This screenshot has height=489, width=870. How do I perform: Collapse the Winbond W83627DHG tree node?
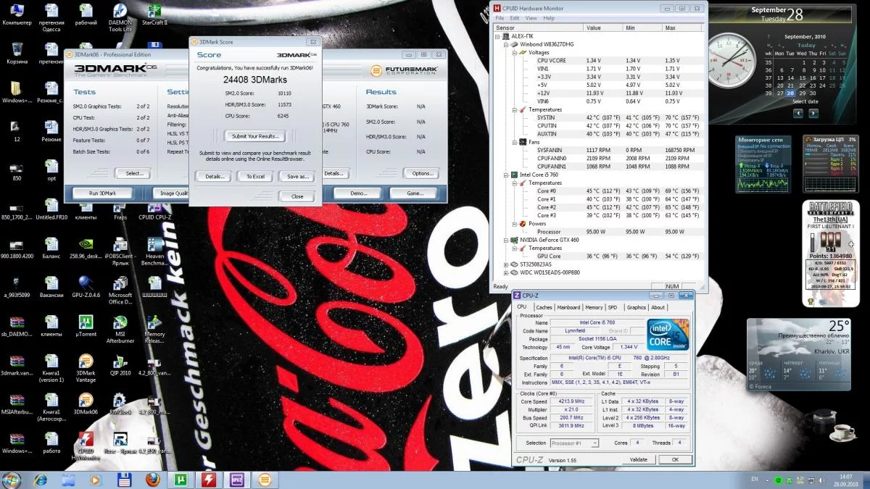click(x=506, y=44)
